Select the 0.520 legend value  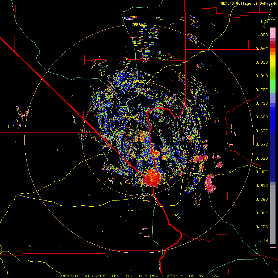[262, 158]
